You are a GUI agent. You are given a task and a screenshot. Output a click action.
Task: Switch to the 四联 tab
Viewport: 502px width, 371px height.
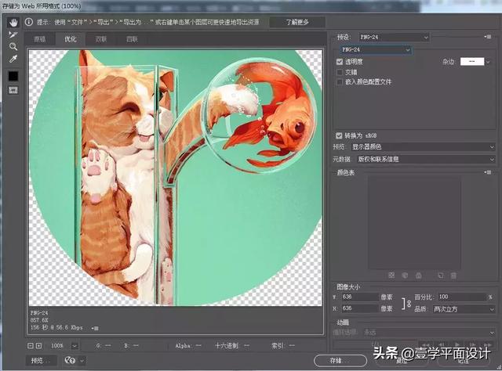tap(132, 39)
